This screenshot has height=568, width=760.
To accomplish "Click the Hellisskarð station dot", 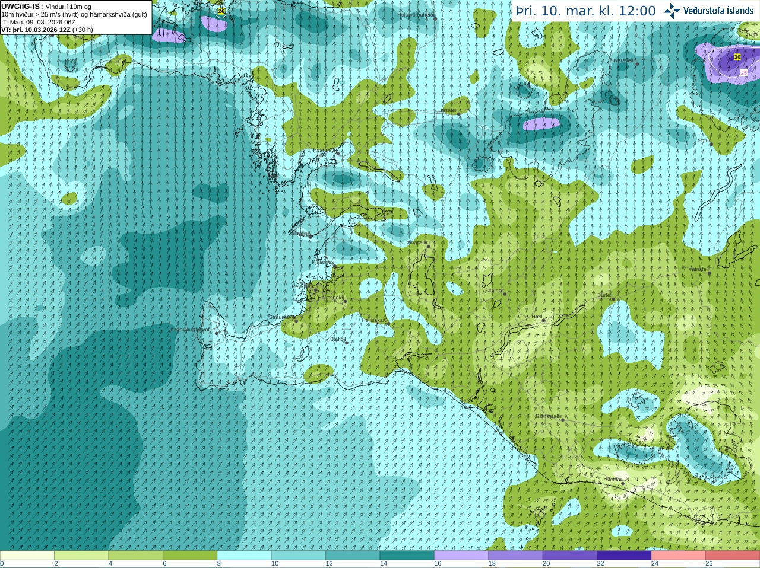I will click(389, 324).
